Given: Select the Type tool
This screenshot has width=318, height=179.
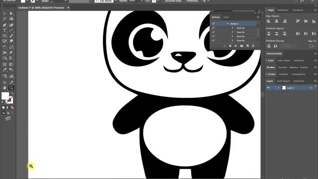Looking at the screenshot, I should pyautogui.click(x=4, y=30).
